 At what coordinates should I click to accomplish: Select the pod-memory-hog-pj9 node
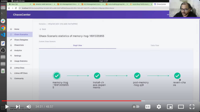coord(137,76)
